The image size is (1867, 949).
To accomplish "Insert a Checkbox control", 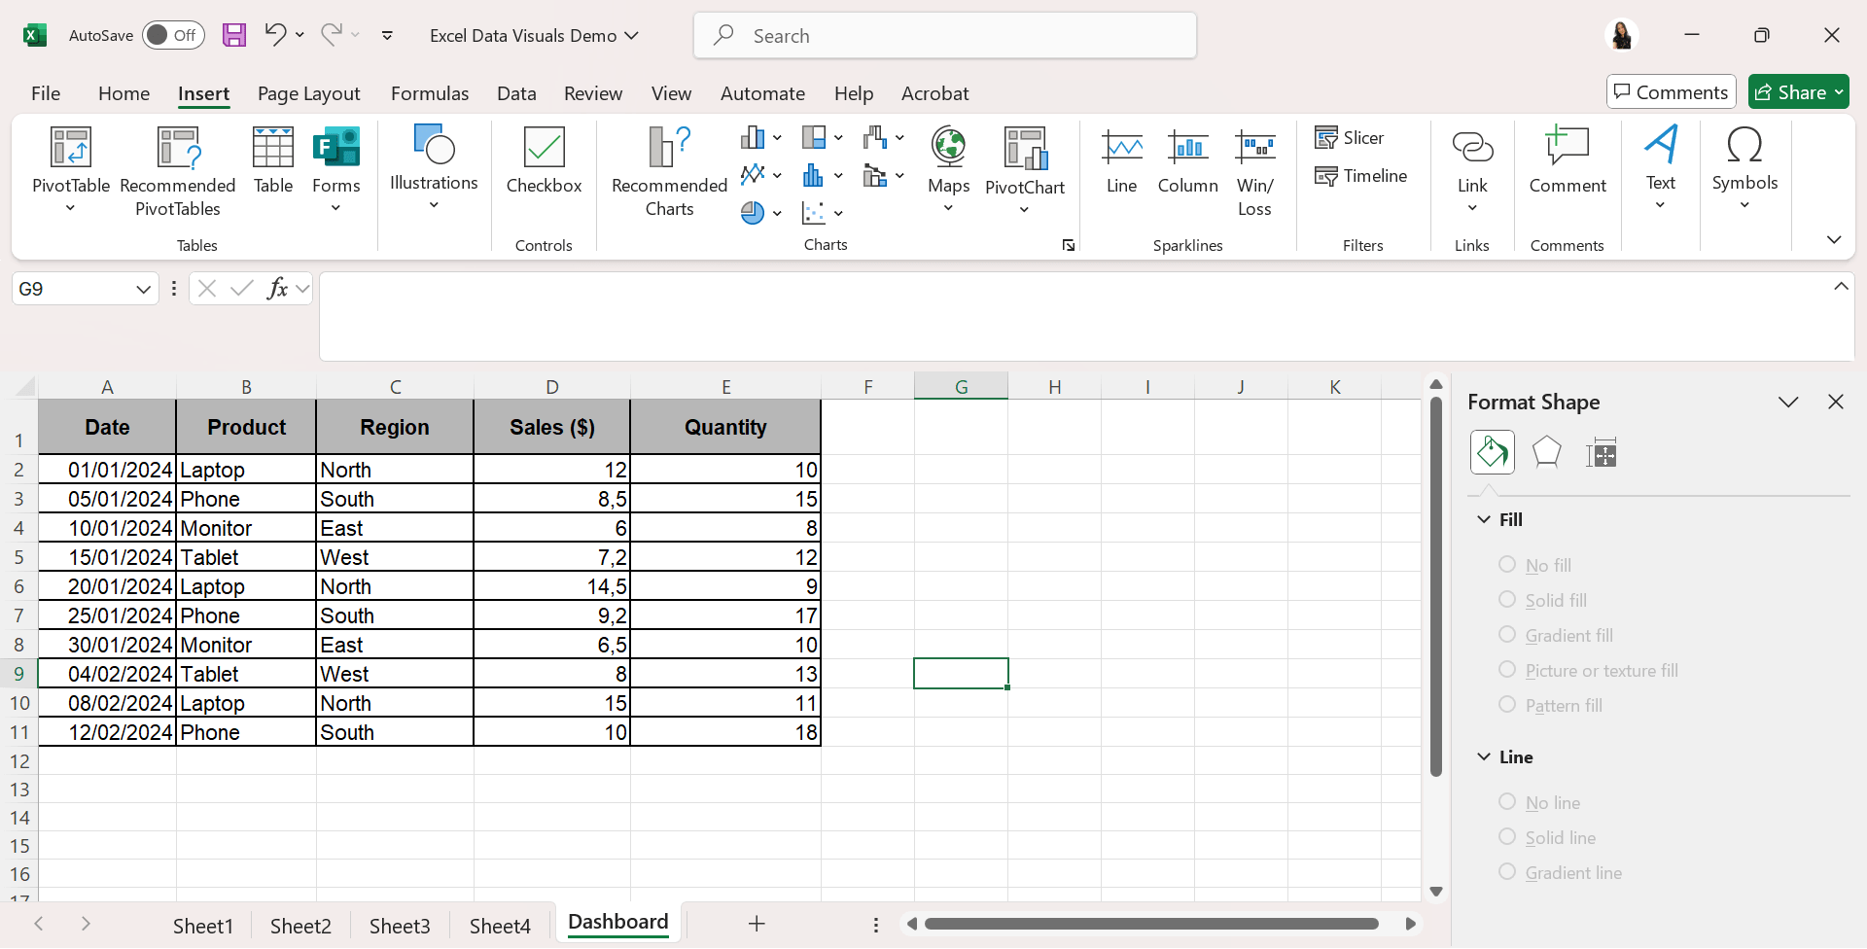I will pyautogui.click(x=544, y=150).
